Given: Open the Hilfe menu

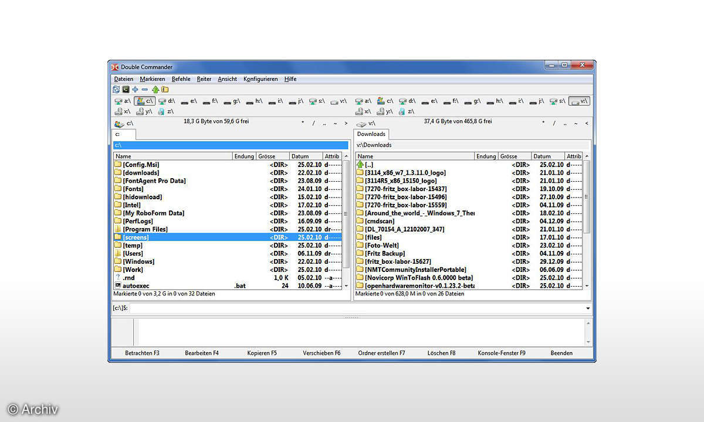Looking at the screenshot, I should 290,79.
